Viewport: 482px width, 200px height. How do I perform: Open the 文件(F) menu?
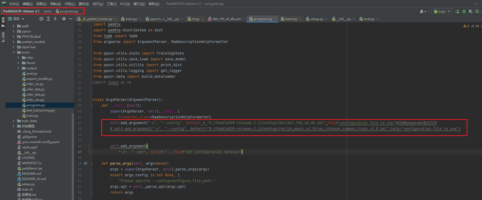point(14,4)
